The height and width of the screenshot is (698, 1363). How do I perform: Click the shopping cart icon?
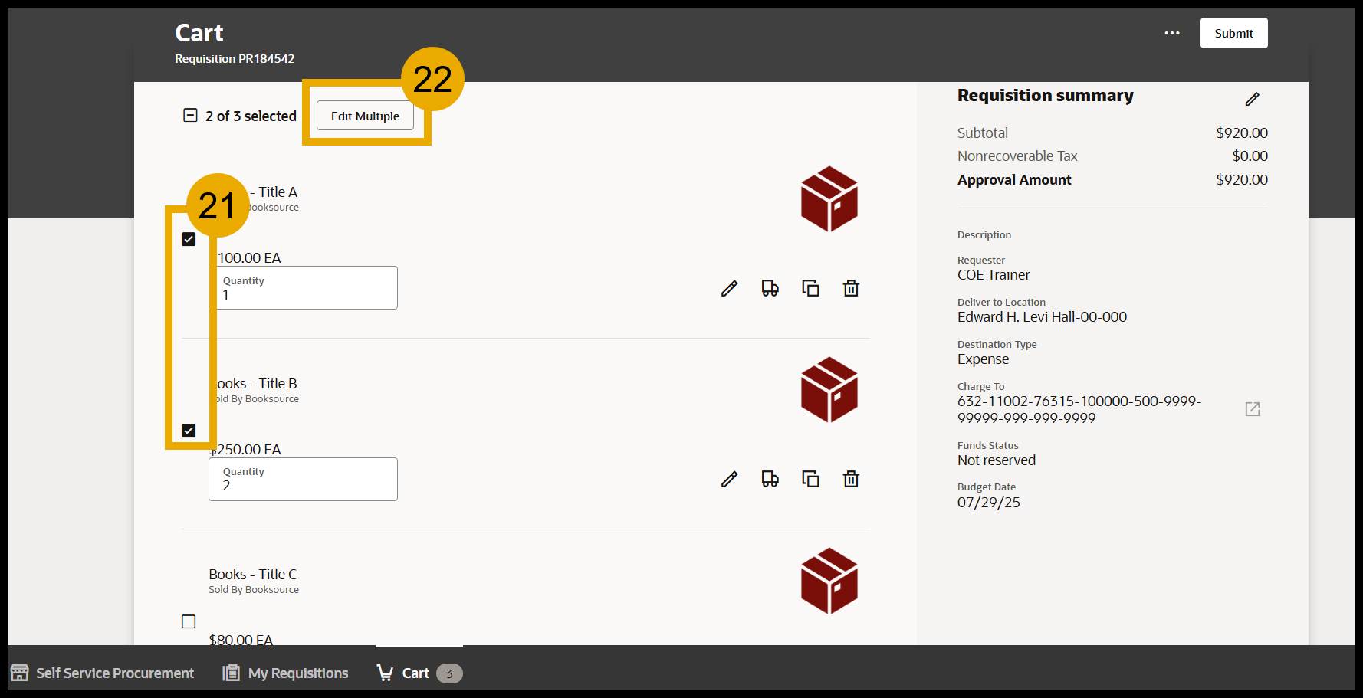(x=385, y=673)
